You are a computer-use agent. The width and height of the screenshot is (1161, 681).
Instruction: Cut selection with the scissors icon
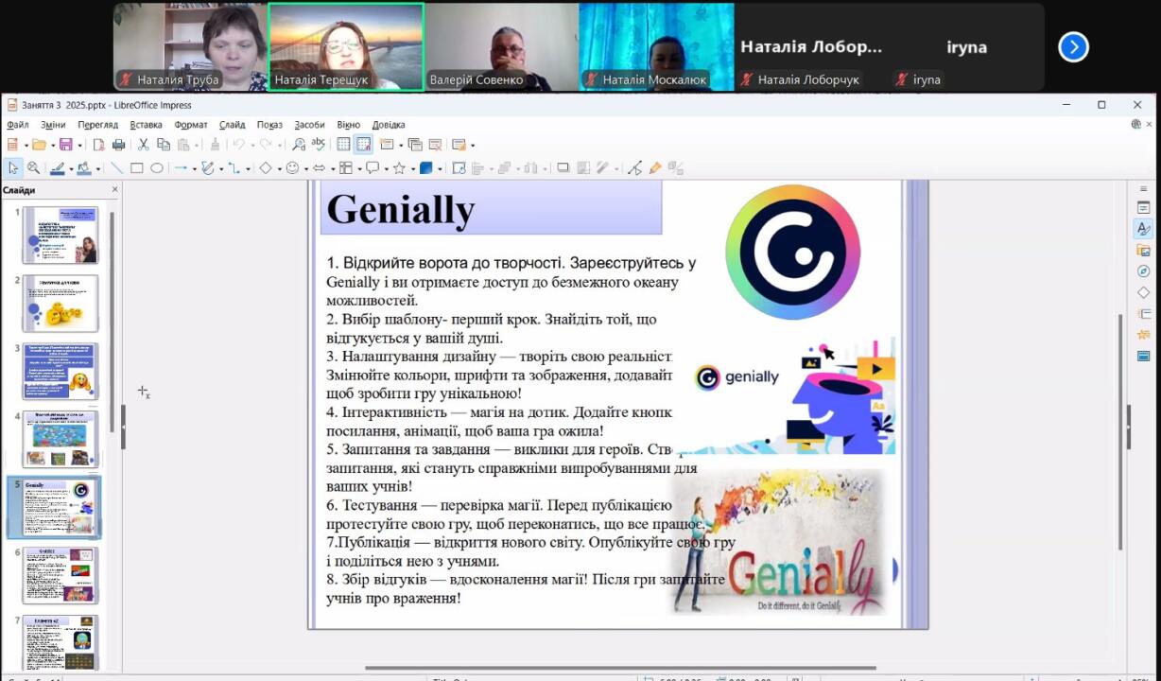coord(144,145)
